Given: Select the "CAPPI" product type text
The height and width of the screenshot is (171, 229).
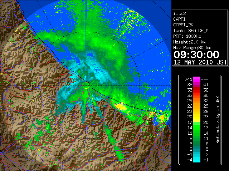Looking at the screenshot, I should [x=179, y=19].
